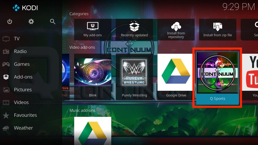Open settings with the gear icon
This screenshot has height=145, width=258.
coord(31,21)
